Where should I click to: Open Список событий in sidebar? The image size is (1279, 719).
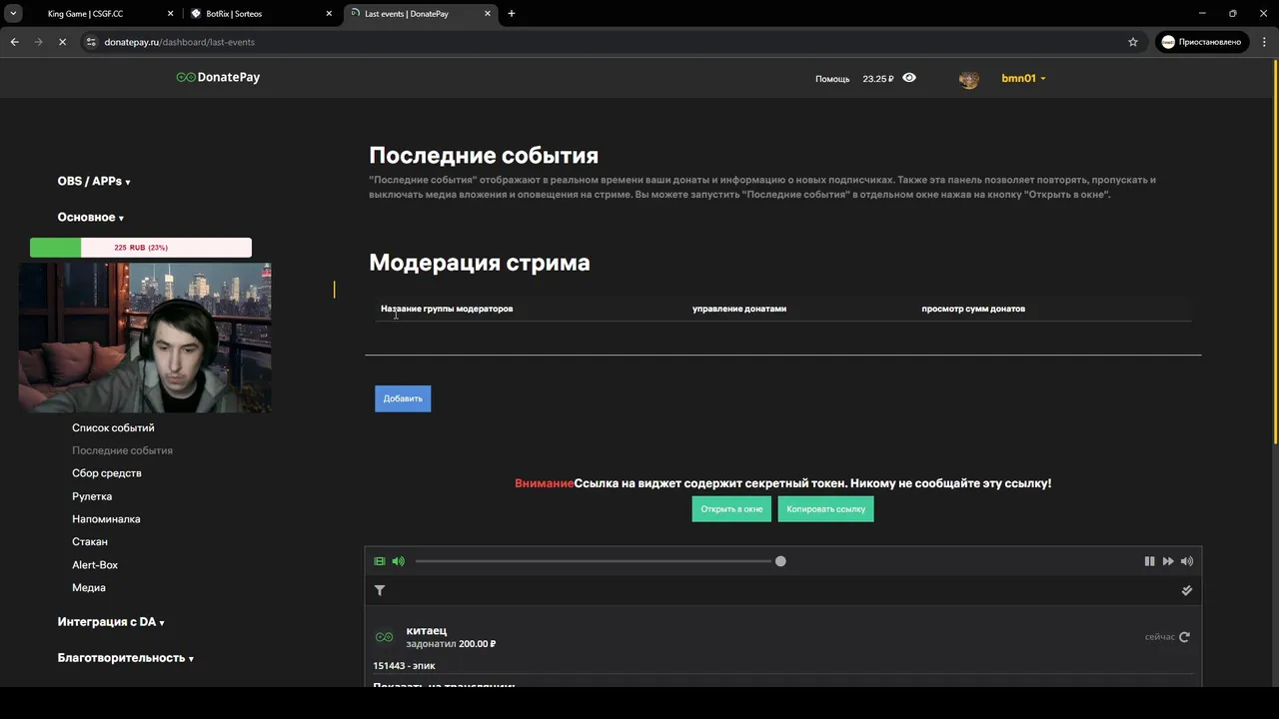tap(113, 428)
